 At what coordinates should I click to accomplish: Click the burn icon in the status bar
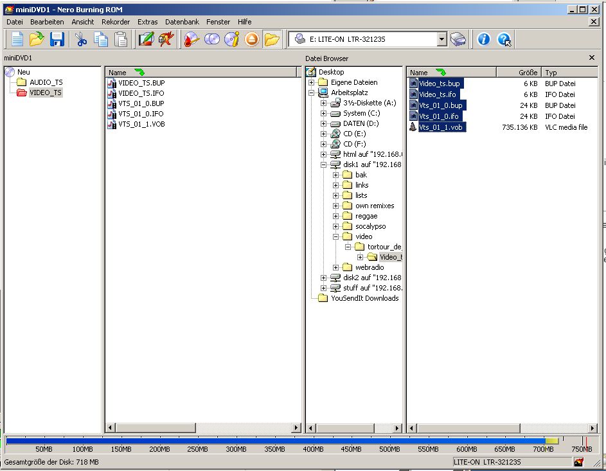click(578, 462)
